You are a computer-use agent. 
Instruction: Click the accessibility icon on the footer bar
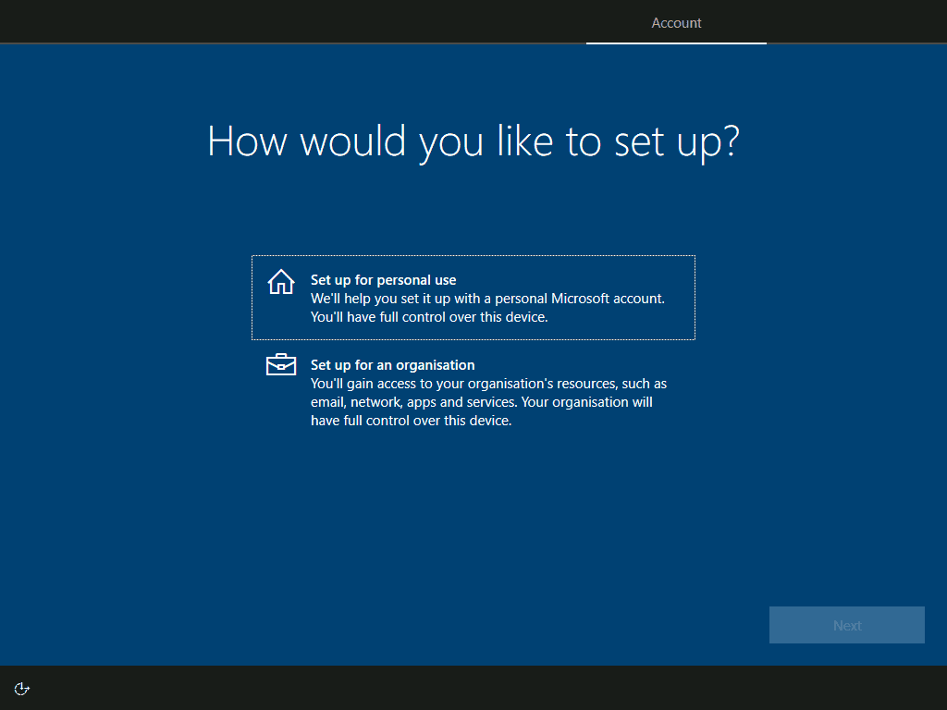(x=20, y=688)
